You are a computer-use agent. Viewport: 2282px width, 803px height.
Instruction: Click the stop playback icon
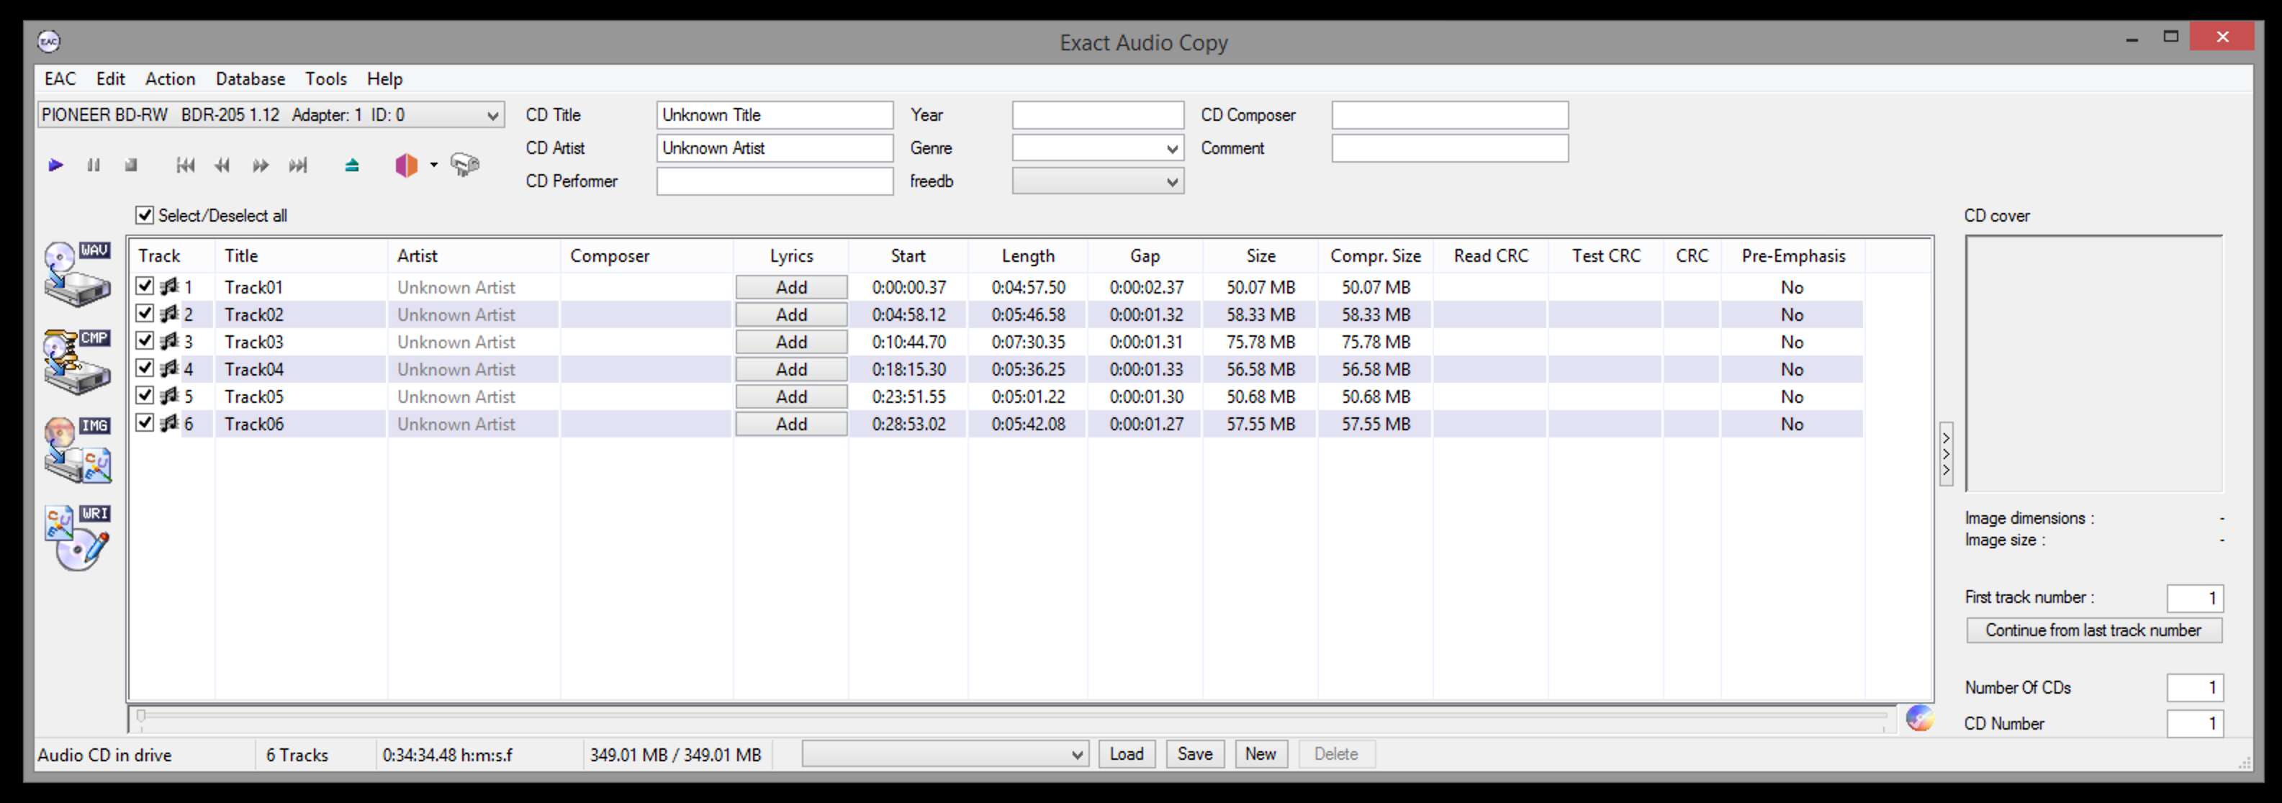(x=131, y=164)
